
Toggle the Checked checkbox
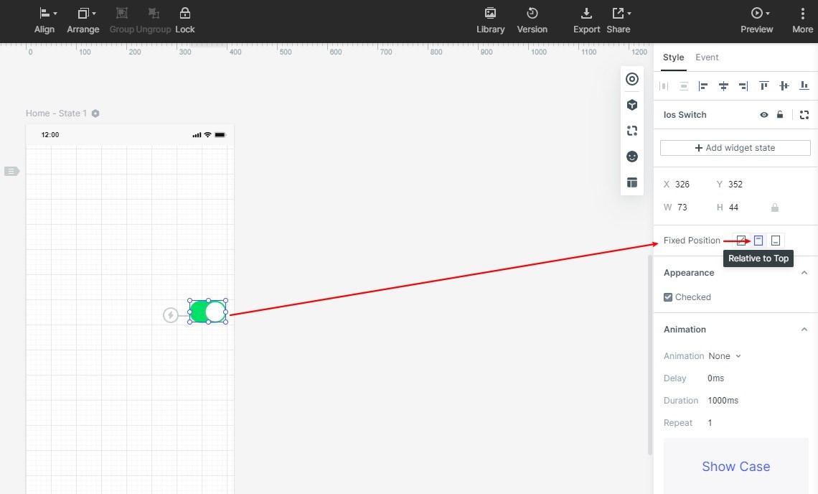click(x=668, y=297)
